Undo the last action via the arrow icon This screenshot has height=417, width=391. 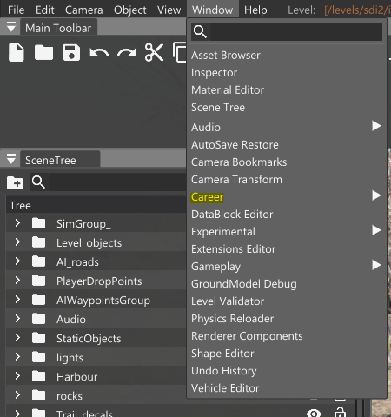[99, 53]
